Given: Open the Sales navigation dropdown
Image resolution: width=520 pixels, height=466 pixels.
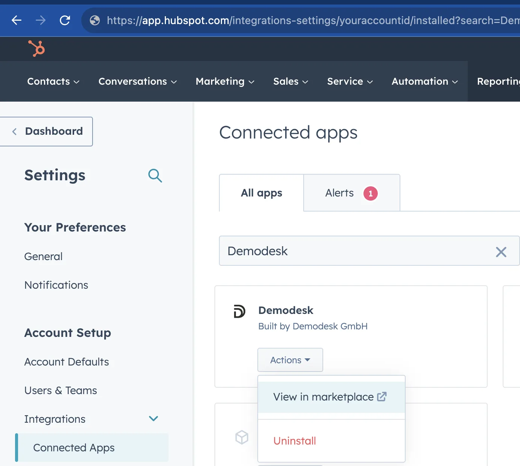Looking at the screenshot, I should point(290,81).
